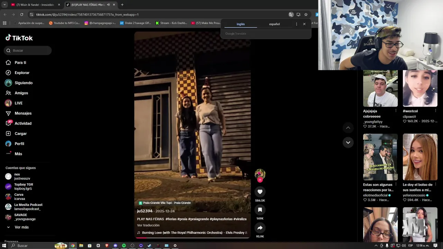Screen dimensions: 443x249
Task: Open the #praiagrande hashtag
Action: coord(199,219)
